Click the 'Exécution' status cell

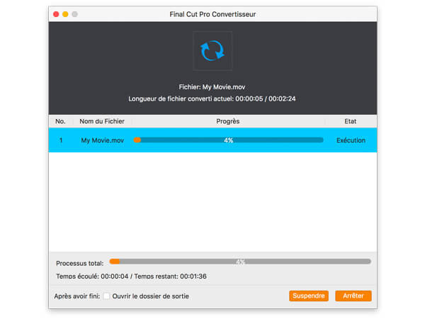point(351,140)
